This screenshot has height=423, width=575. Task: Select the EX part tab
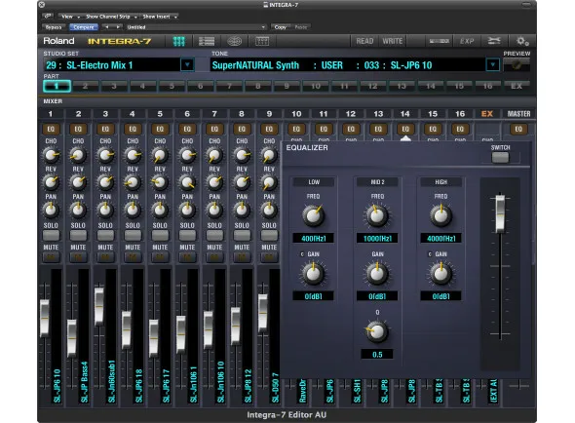click(517, 86)
